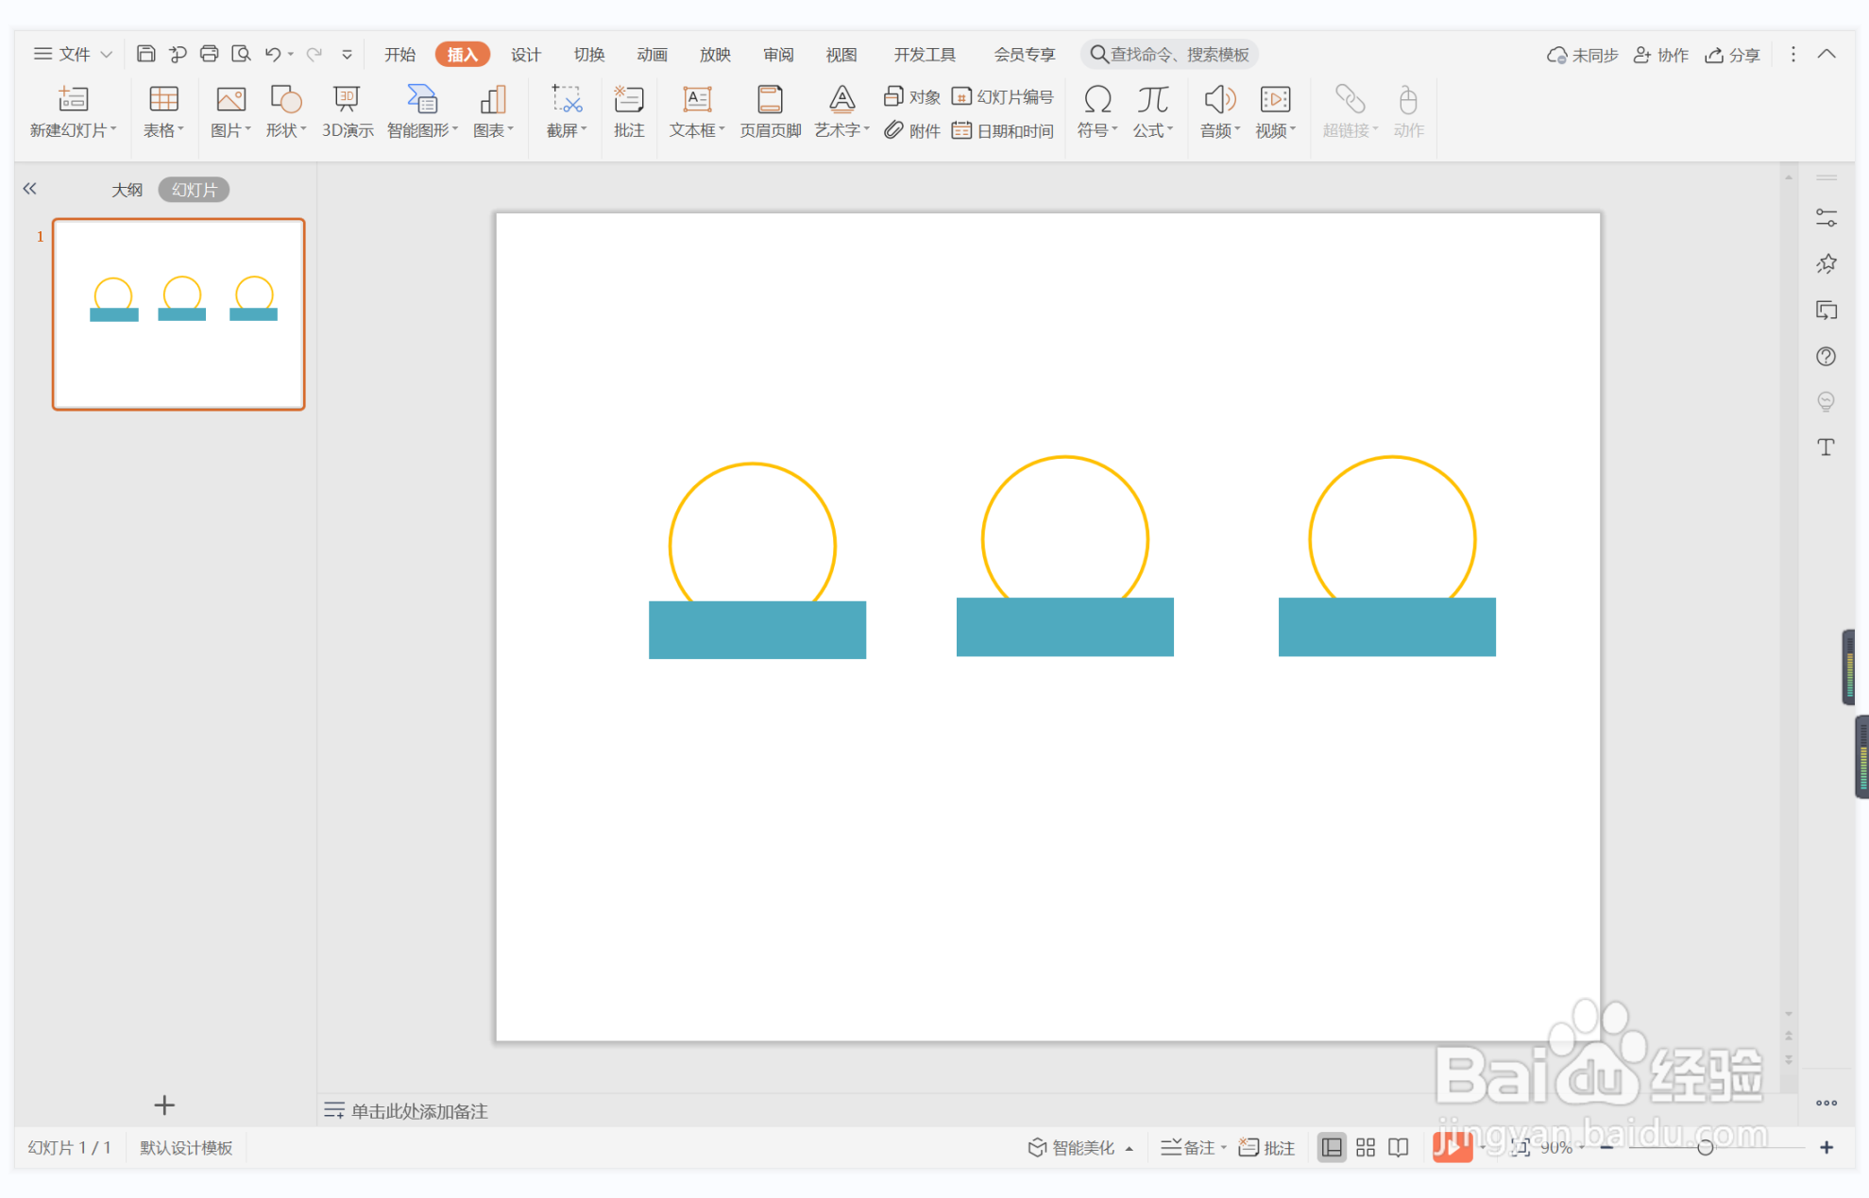Click the 3D演示 icon
The image size is (1869, 1198).
tap(347, 100)
